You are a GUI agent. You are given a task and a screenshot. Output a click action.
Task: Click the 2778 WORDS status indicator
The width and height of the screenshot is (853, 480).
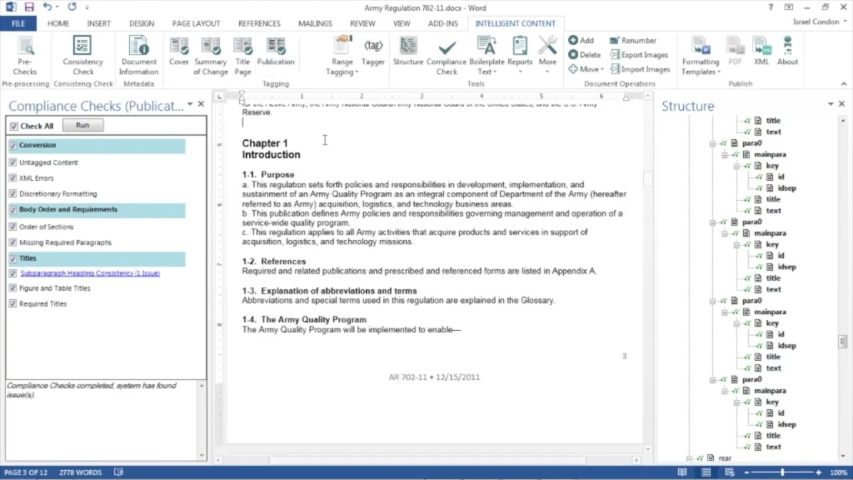tap(80, 472)
